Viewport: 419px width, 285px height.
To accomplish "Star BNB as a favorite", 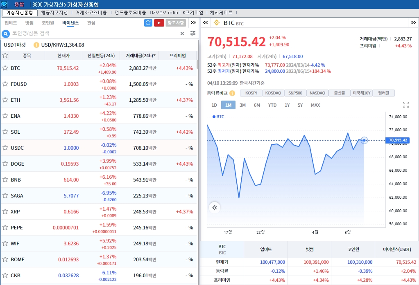I will click(x=5, y=180).
